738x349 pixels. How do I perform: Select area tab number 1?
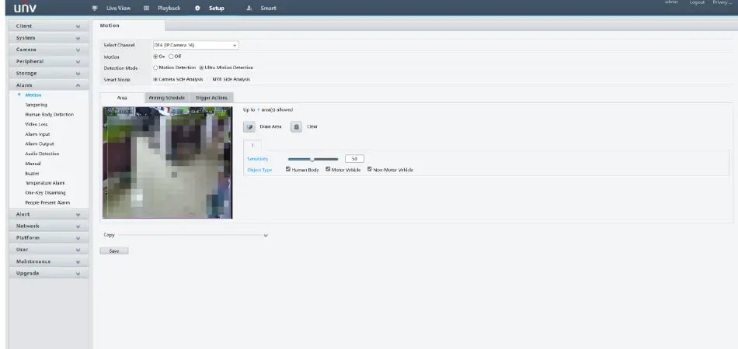[x=252, y=145]
